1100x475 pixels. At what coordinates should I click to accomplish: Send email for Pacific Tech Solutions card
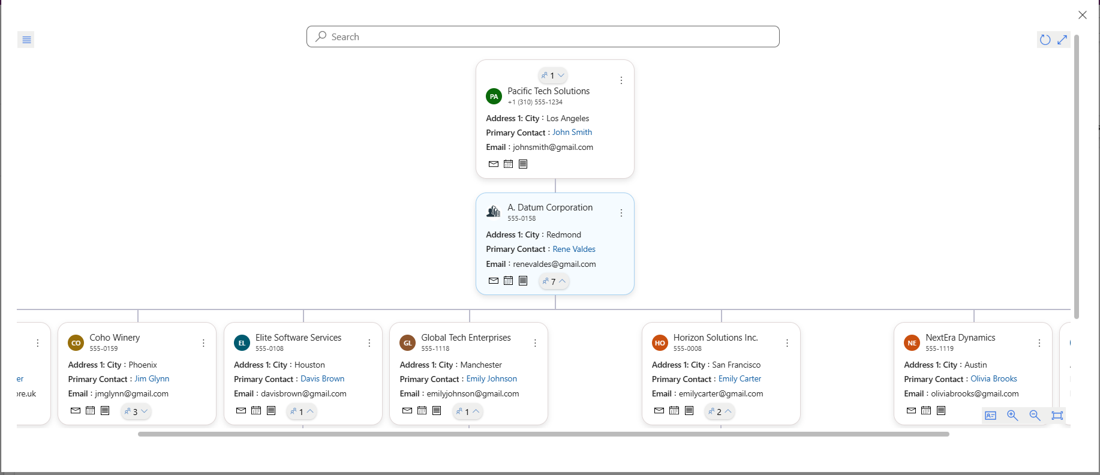[494, 164]
